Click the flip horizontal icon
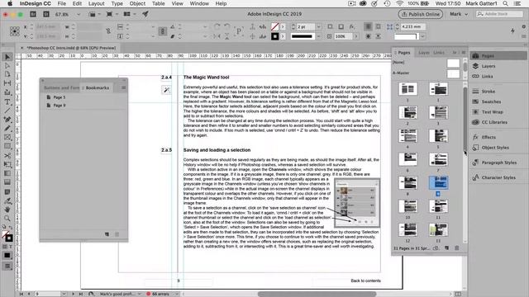529x297 pixels. click(x=217, y=36)
